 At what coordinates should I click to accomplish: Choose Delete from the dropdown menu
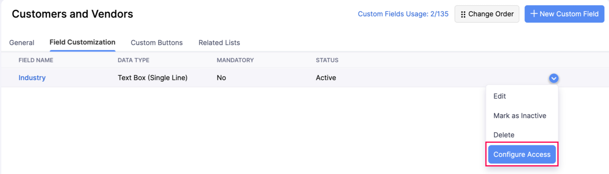(504, 135)
